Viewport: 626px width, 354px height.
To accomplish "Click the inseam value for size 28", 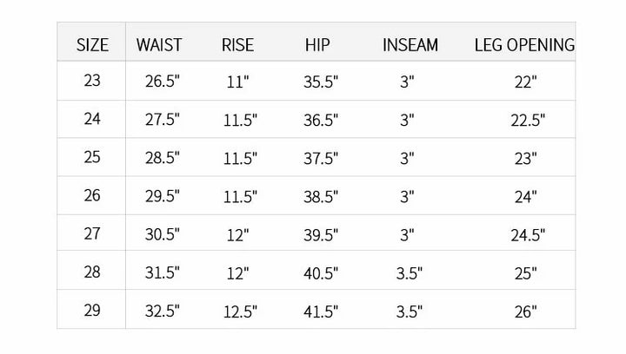I will (409, 272).
